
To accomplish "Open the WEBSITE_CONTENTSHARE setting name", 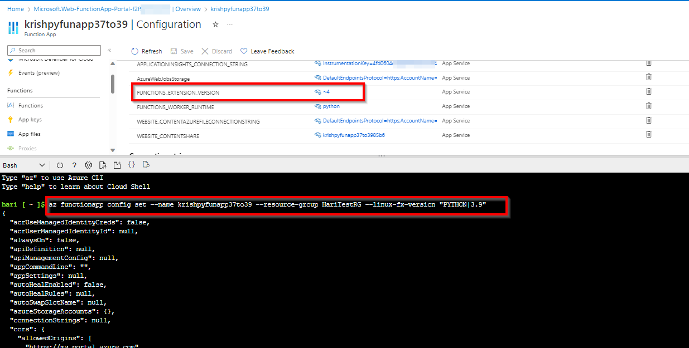I will coord(168,136).
